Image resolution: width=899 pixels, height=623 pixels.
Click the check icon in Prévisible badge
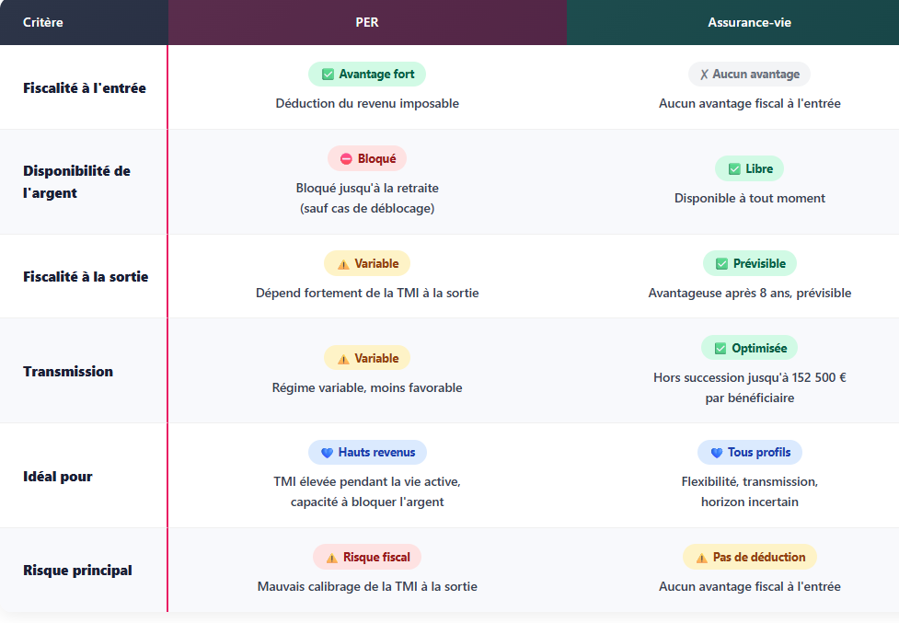coord(721,263)
